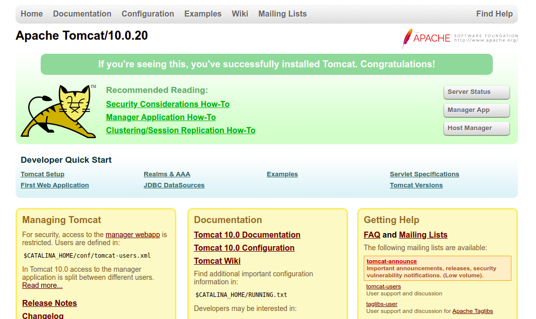The height and width of the screenshot is (319, 536).
Task: Open Find Help in the navigation bar
Action: [494, 14]
